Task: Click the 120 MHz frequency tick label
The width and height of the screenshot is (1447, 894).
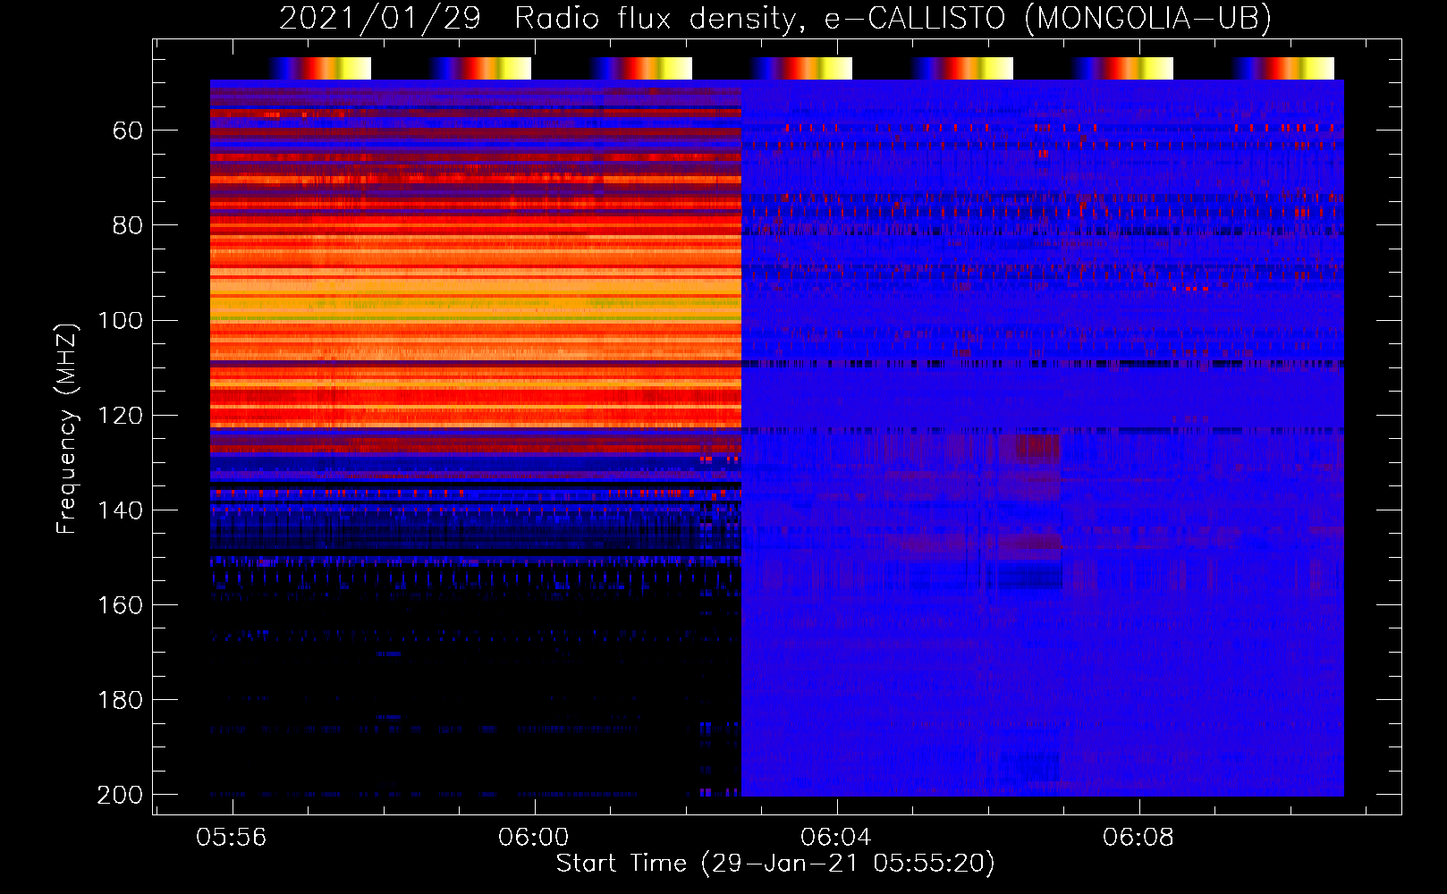Action: 120,416
